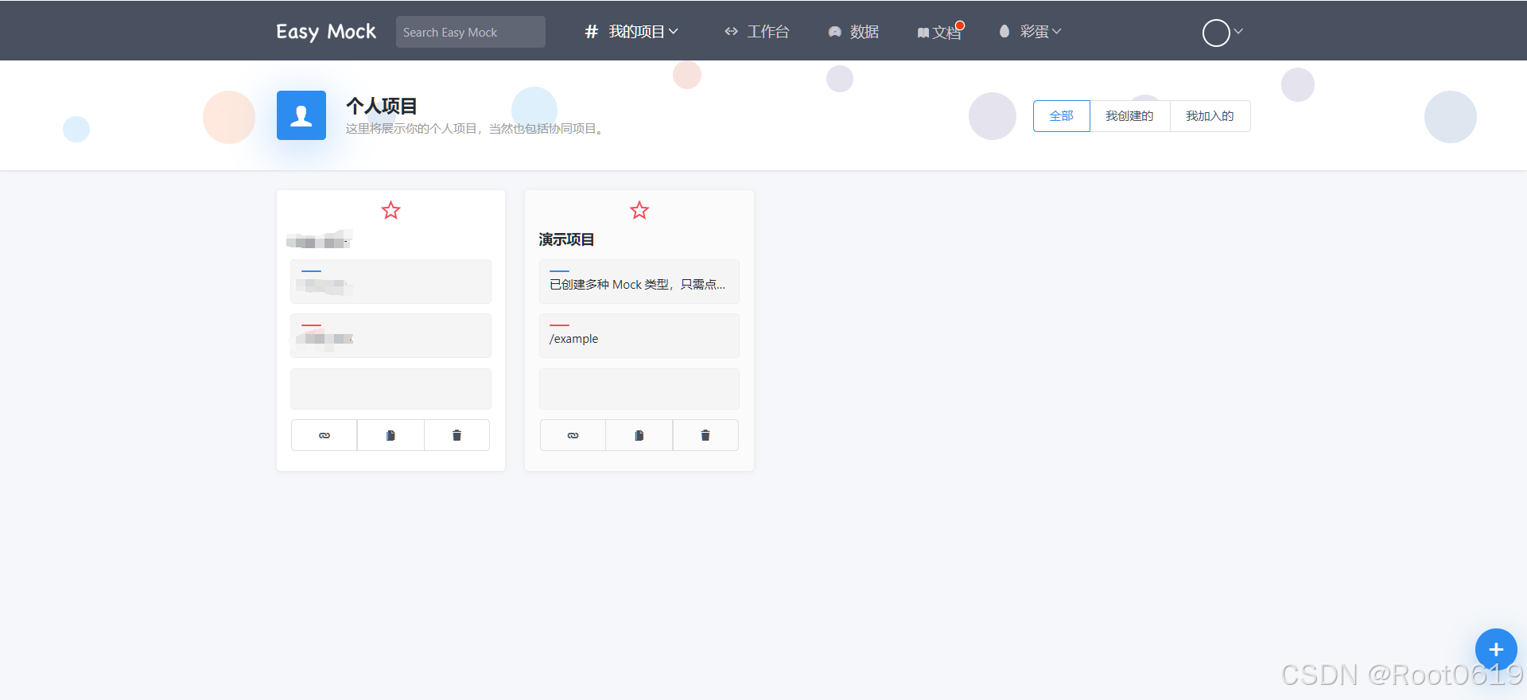Delete the 演示项目 project
Image resolution: width=1527 pixels, height=700 pixels.
pos(705,435)
